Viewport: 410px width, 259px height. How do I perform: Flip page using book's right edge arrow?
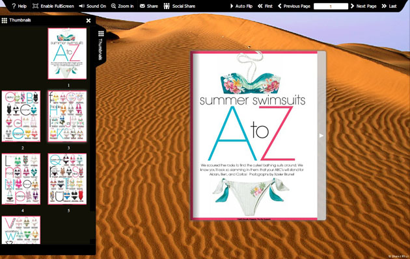[321, 136]
